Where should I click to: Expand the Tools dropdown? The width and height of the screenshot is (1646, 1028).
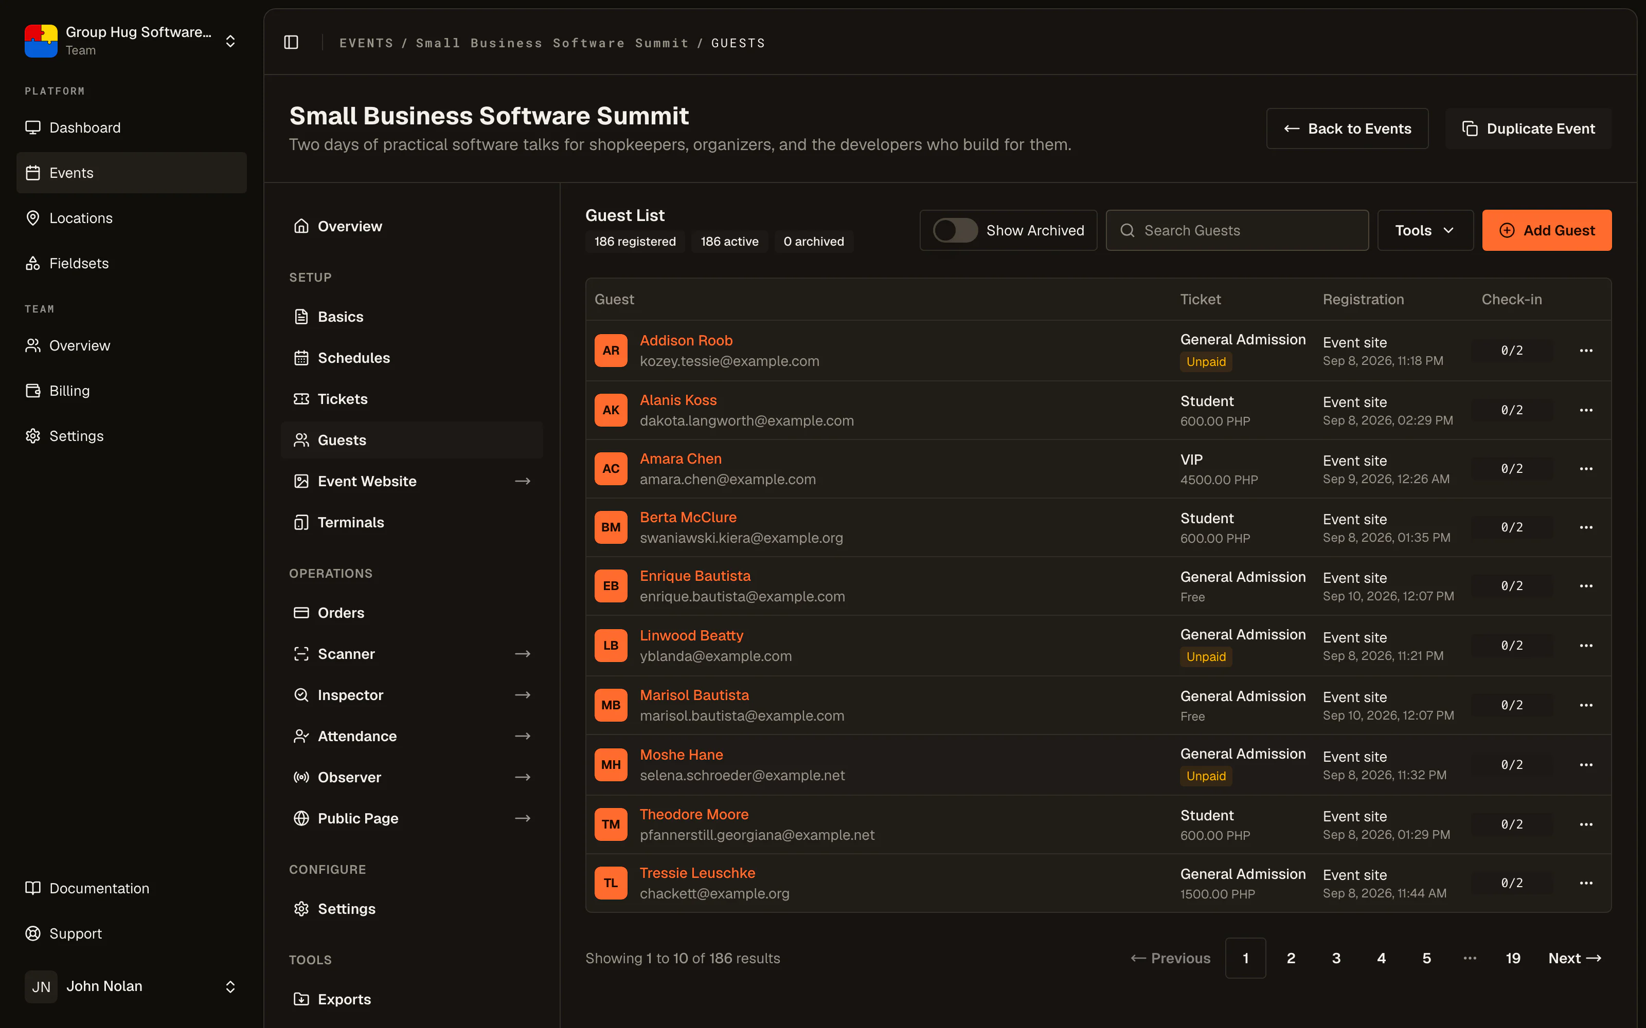point(1425,230)
